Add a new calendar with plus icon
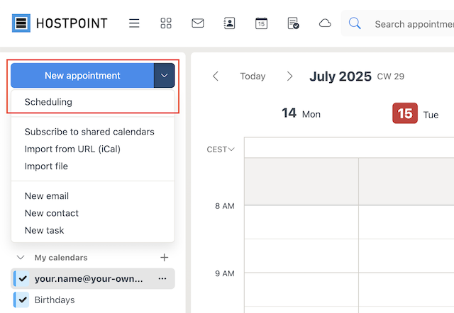Image resolution: width=454 pixels, height=313 pixels. pyautogui.click(x=164, y=257)
